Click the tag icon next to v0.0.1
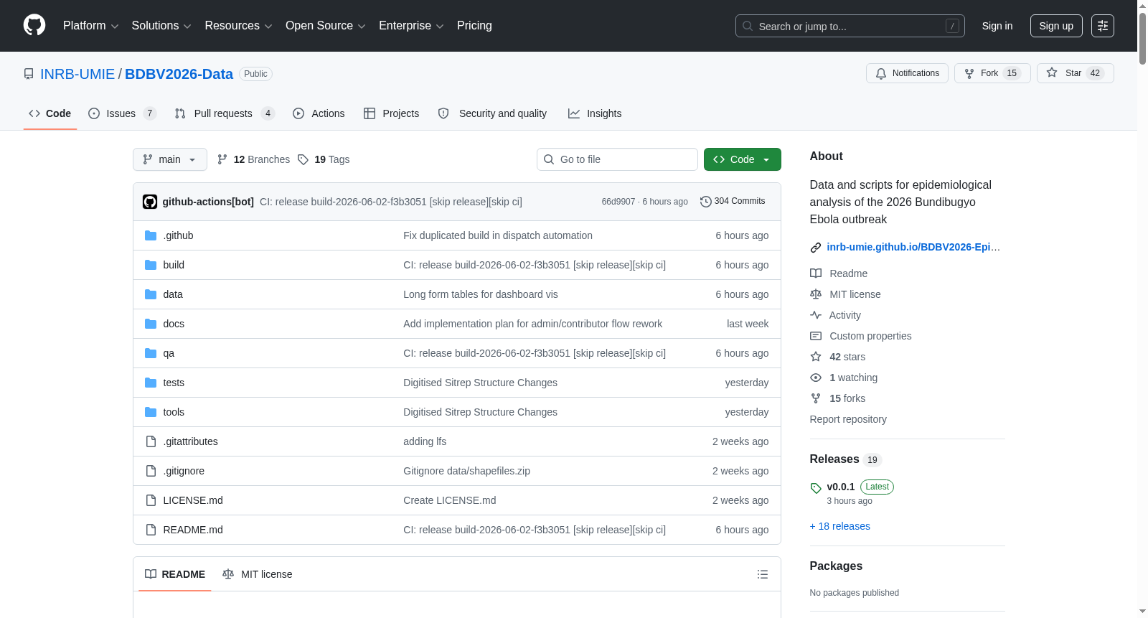This screenshot has width=1148, height=618. coord(816,488)
